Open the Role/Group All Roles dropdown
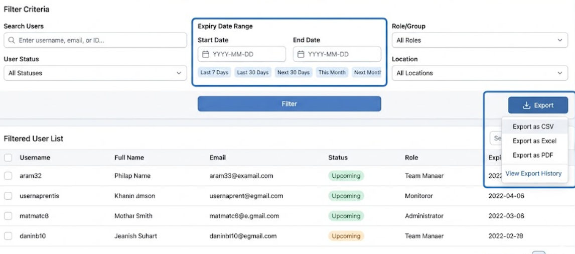This screenshot has height=254, width=575. tap(480, 40)
